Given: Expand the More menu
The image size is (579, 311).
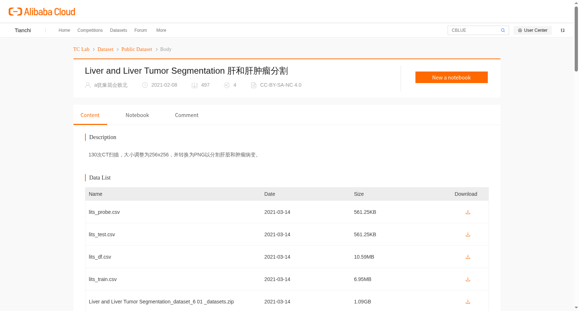Looking at the screenshot, I should point(161,30).
